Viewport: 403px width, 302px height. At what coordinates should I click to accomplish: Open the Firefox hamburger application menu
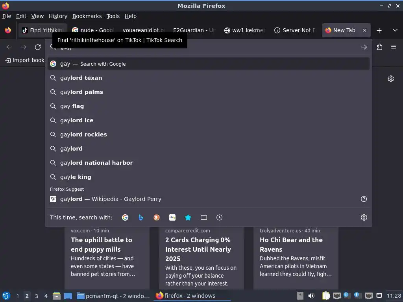pyautogui.click(x=394, y=47)
